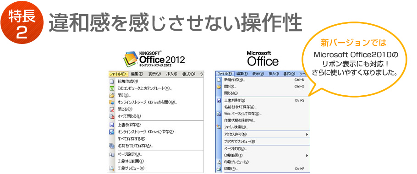
Task: Click the 印刷プレビュー icon in Kingsoft menu
Action: [112, 168]
